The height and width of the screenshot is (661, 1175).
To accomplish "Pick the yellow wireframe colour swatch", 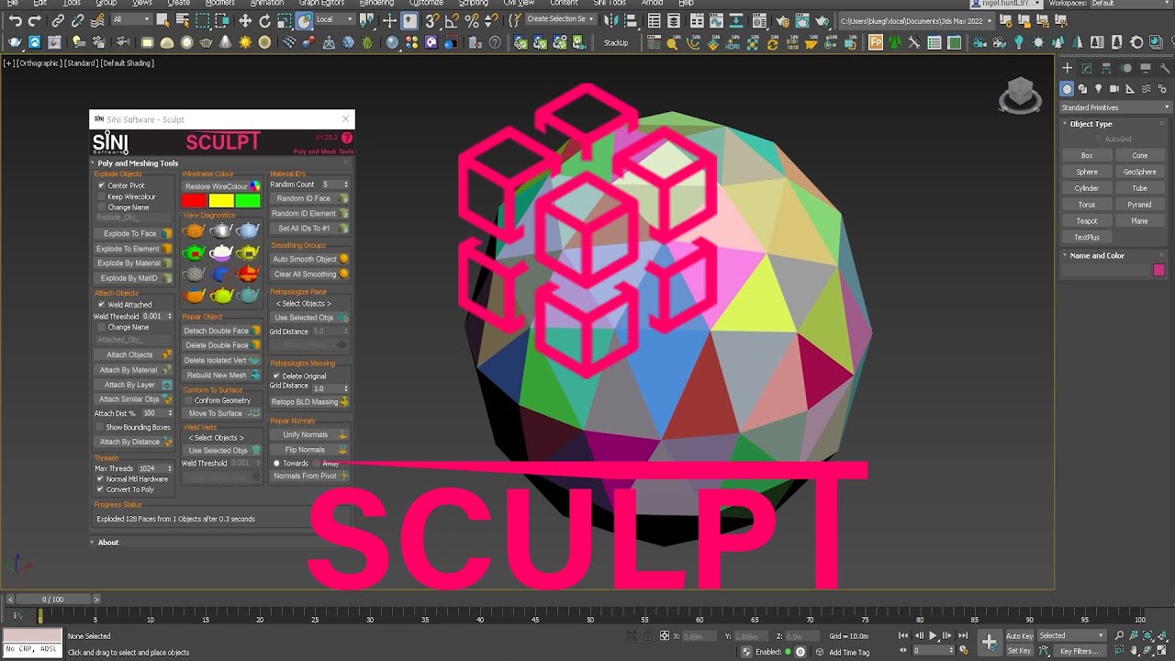I will (221, 201).
